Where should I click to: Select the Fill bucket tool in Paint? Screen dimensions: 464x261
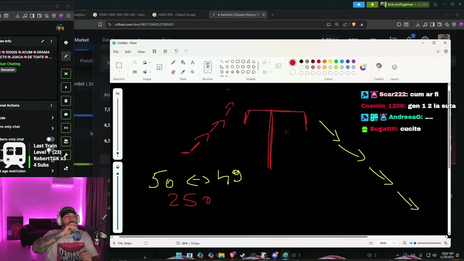(x=183, y=62)
